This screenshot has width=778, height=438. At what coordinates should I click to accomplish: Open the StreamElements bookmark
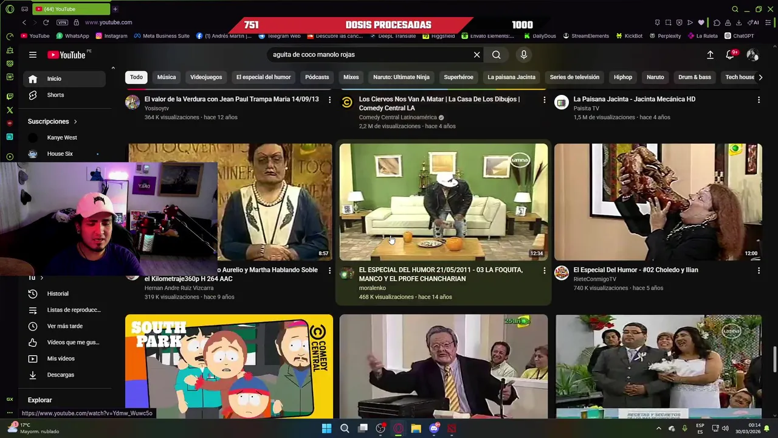[586, 36]
